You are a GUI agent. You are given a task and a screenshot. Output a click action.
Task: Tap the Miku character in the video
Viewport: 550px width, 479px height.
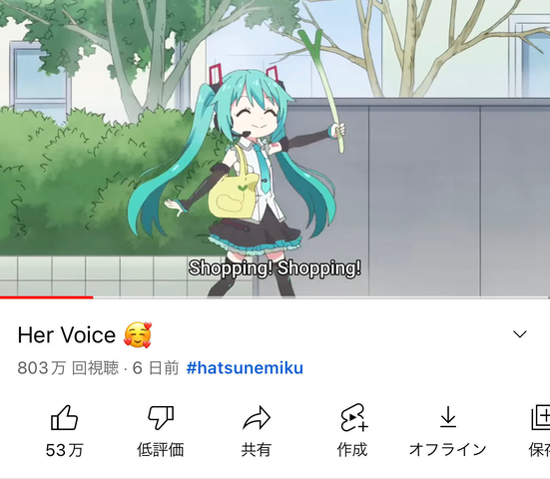[246, 176]
